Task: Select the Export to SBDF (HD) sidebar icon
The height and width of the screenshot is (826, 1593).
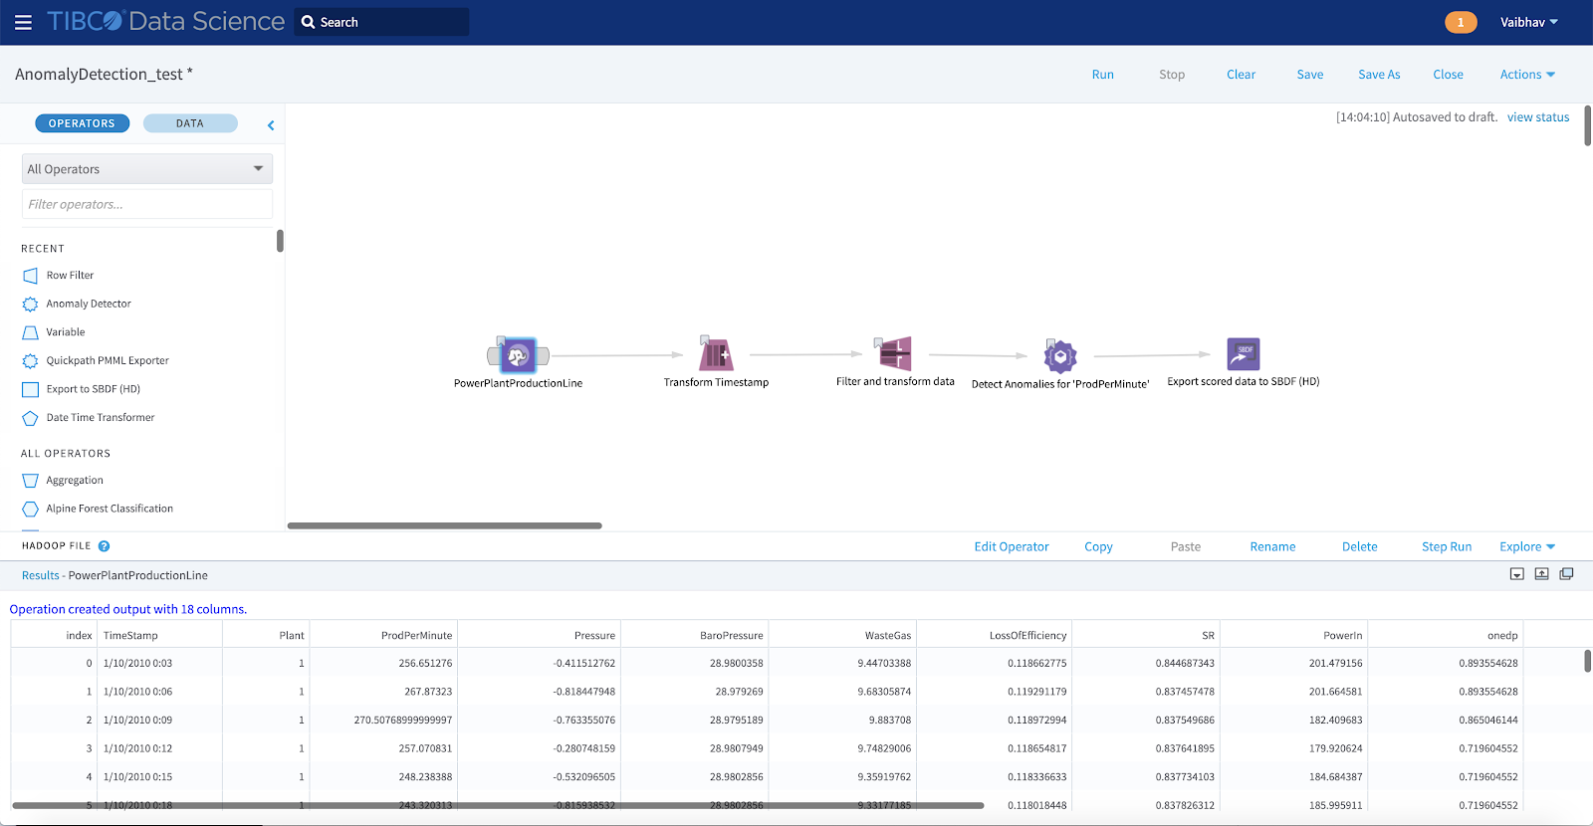Action: coord(31,389)
